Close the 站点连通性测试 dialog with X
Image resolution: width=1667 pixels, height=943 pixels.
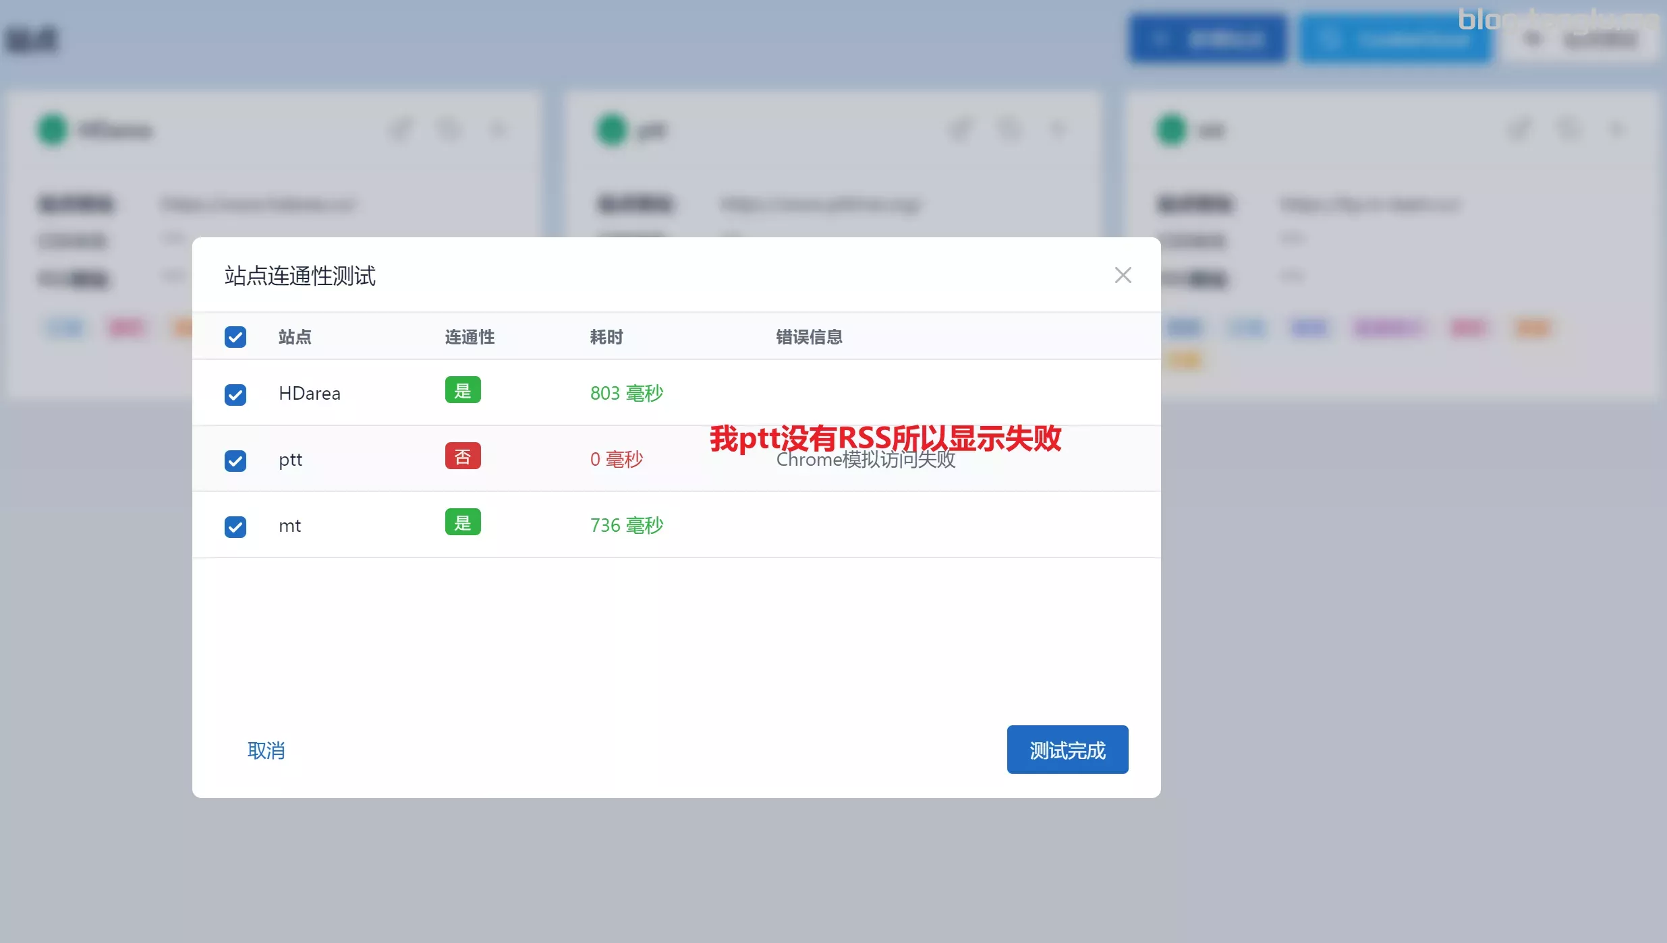click(x=1123, y=275)
